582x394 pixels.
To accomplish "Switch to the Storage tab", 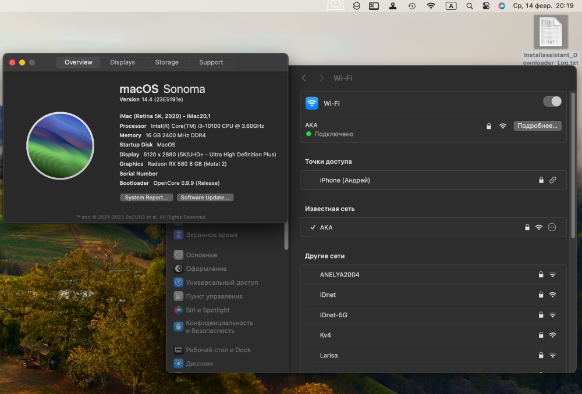I will click(166, 62).
